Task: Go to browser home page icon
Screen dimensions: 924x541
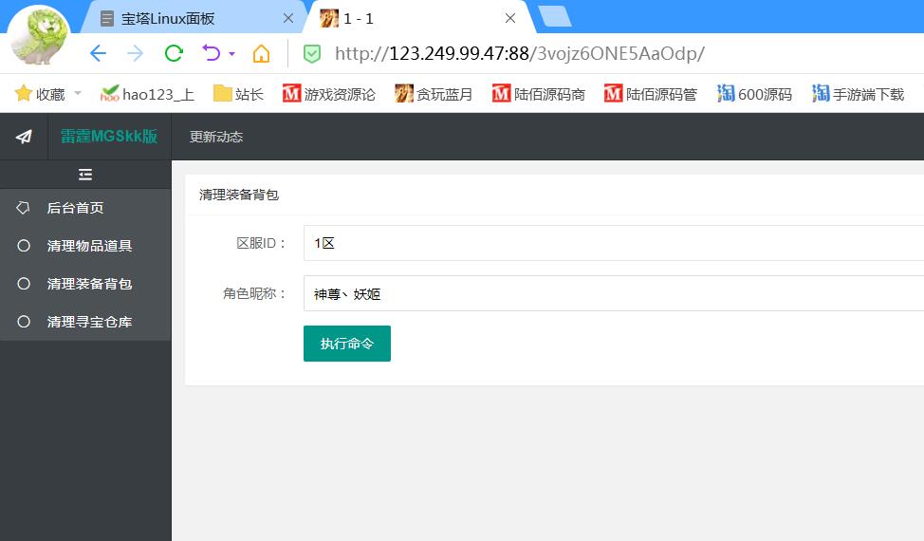Action: coord(261,53)
